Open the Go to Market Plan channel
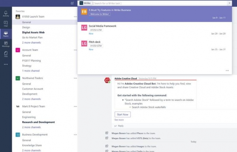 point(32,37)
